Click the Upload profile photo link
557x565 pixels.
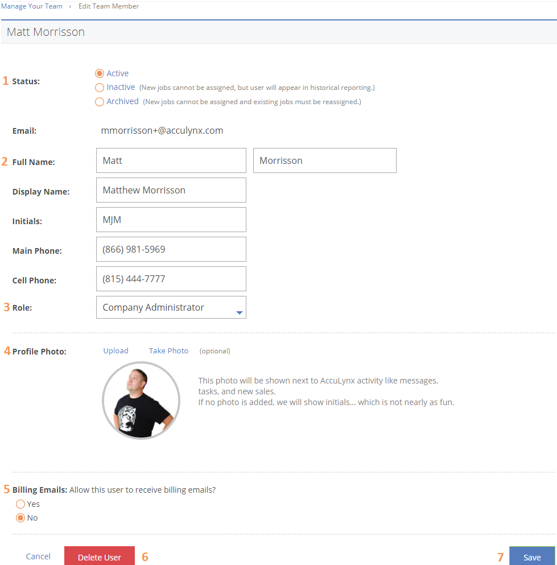(x=115, y=350)
